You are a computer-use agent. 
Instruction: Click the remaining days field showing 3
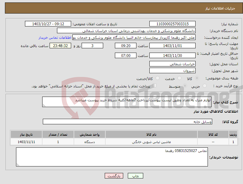[92, 46]
